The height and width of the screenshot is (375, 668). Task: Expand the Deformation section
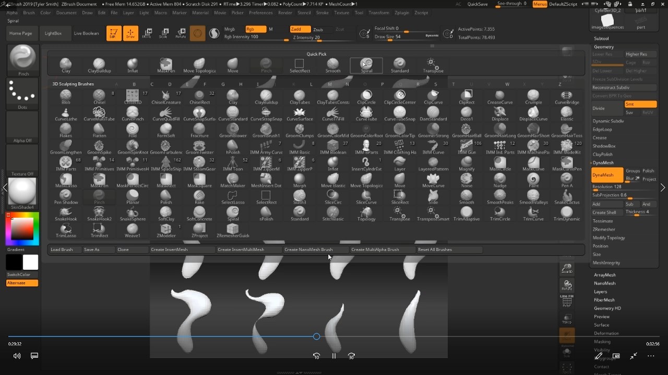click(606, 333)
